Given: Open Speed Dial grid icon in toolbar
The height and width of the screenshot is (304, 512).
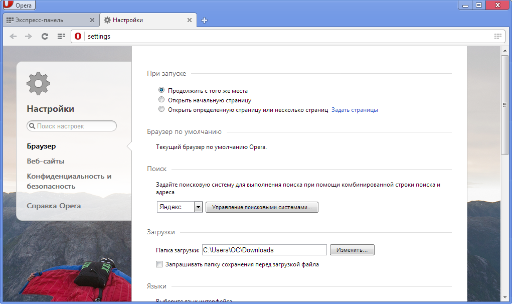Looking at the screenshot, I should pyautogui.click(x=61, y=36).
